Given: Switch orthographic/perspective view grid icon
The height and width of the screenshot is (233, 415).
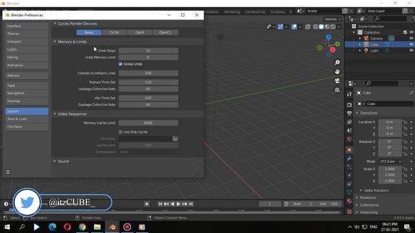Looking at the screenshot, I should coord(337,90).
